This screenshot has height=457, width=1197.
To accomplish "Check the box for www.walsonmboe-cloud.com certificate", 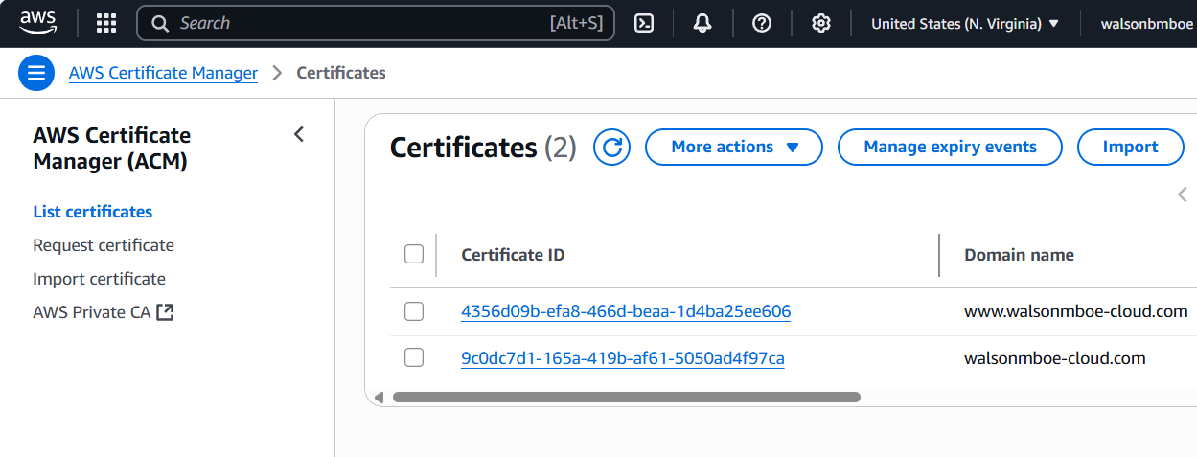I will (414, 311).
